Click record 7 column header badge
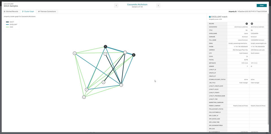 (247, 24)
